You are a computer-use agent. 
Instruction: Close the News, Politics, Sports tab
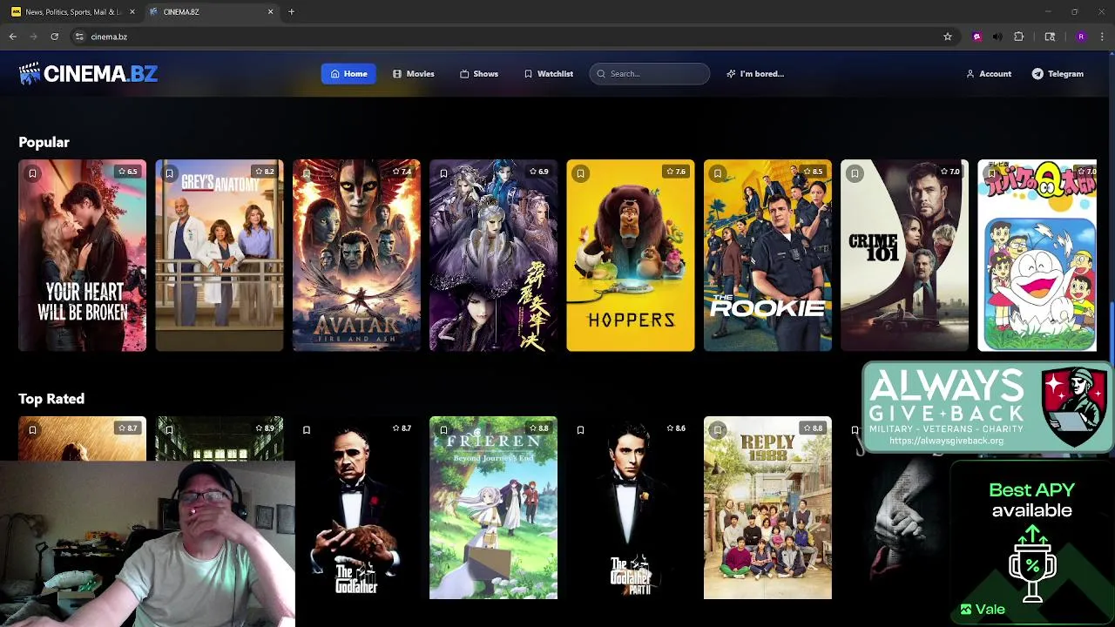click(132, 11)
